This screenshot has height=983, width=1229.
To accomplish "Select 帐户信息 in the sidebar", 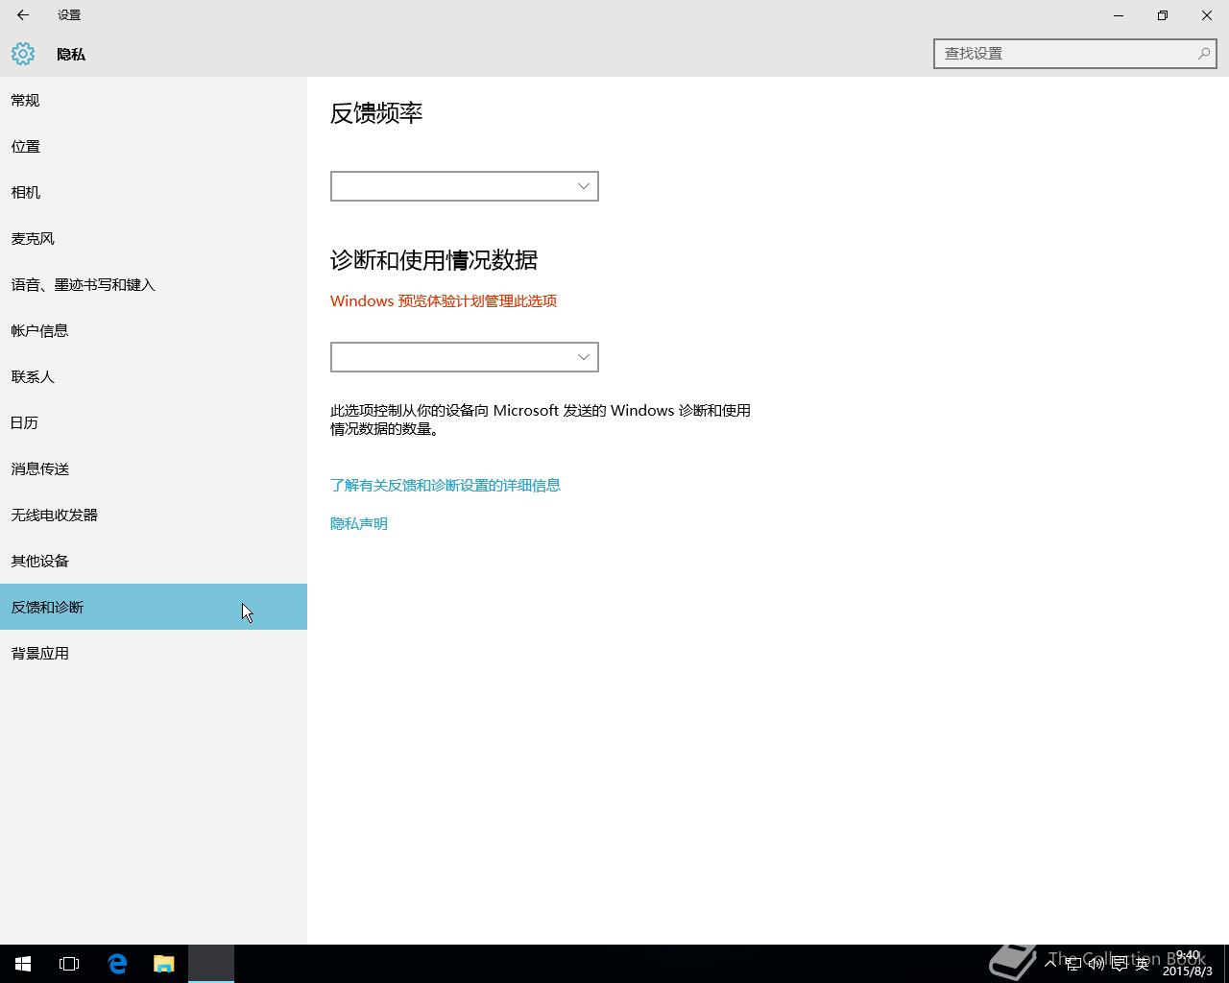I will (x=154, y=330).
